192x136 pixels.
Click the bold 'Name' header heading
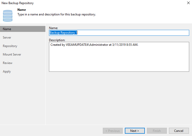[22, 10]
